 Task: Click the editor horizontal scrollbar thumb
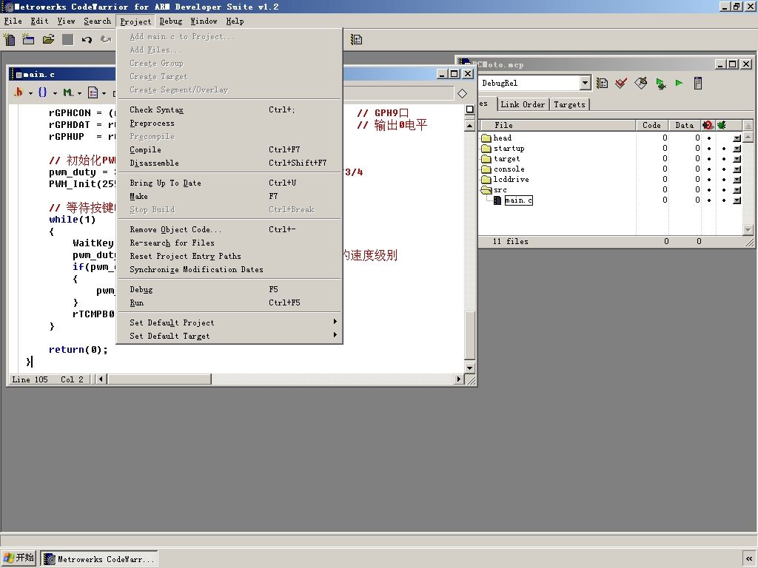[x=160, y=379]
